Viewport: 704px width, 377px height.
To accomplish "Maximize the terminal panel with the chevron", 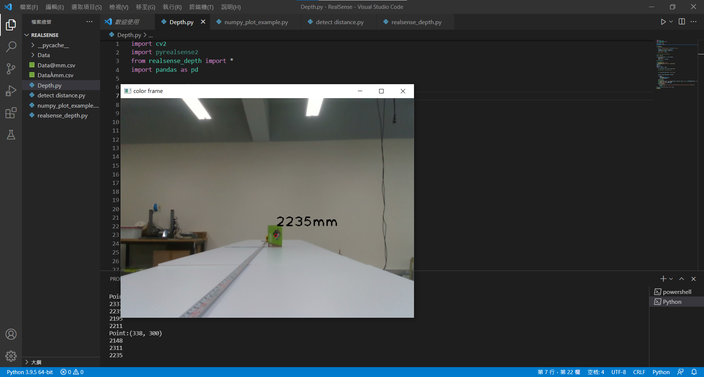I will [682, 279].
